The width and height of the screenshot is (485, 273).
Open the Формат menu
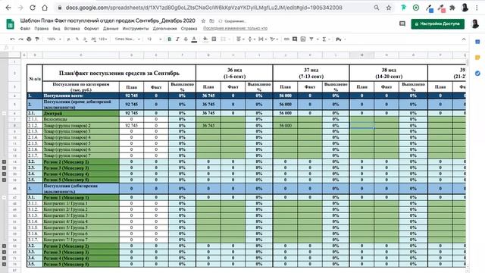(91, 29)
